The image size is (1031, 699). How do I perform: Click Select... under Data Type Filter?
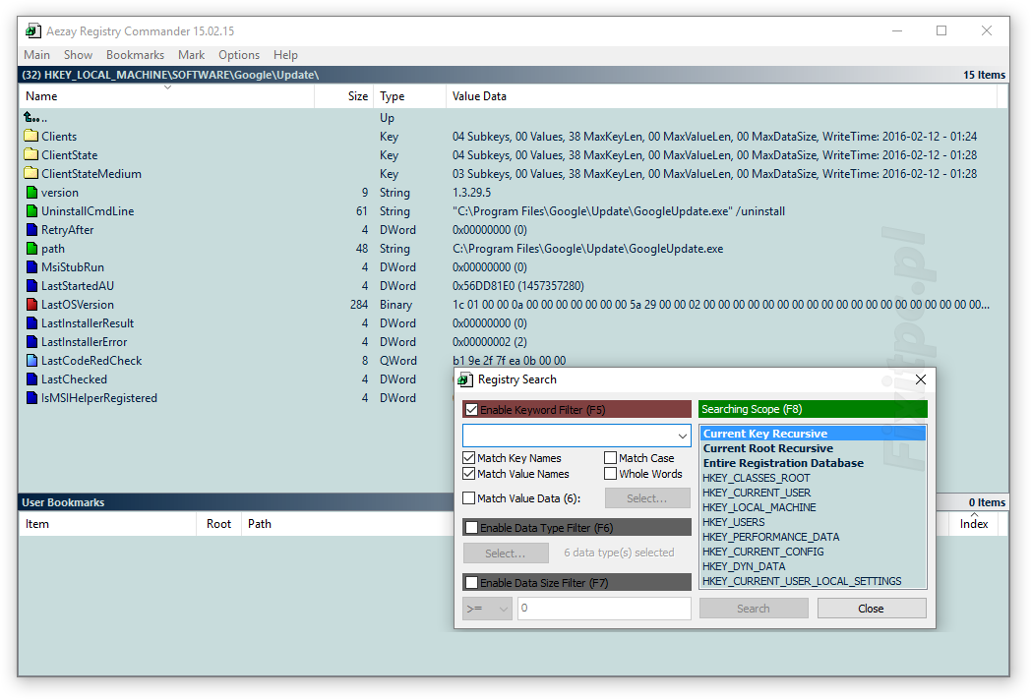(x=506, y=553)
